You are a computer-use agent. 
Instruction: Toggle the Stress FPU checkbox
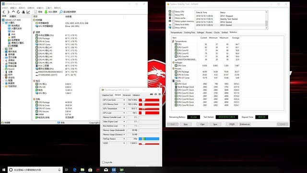[174, 15]
